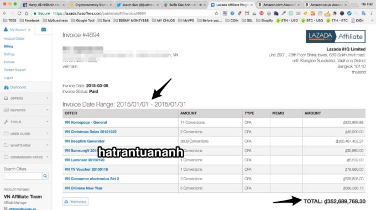Open the COIN bookmarks folder

pos(232,20)
